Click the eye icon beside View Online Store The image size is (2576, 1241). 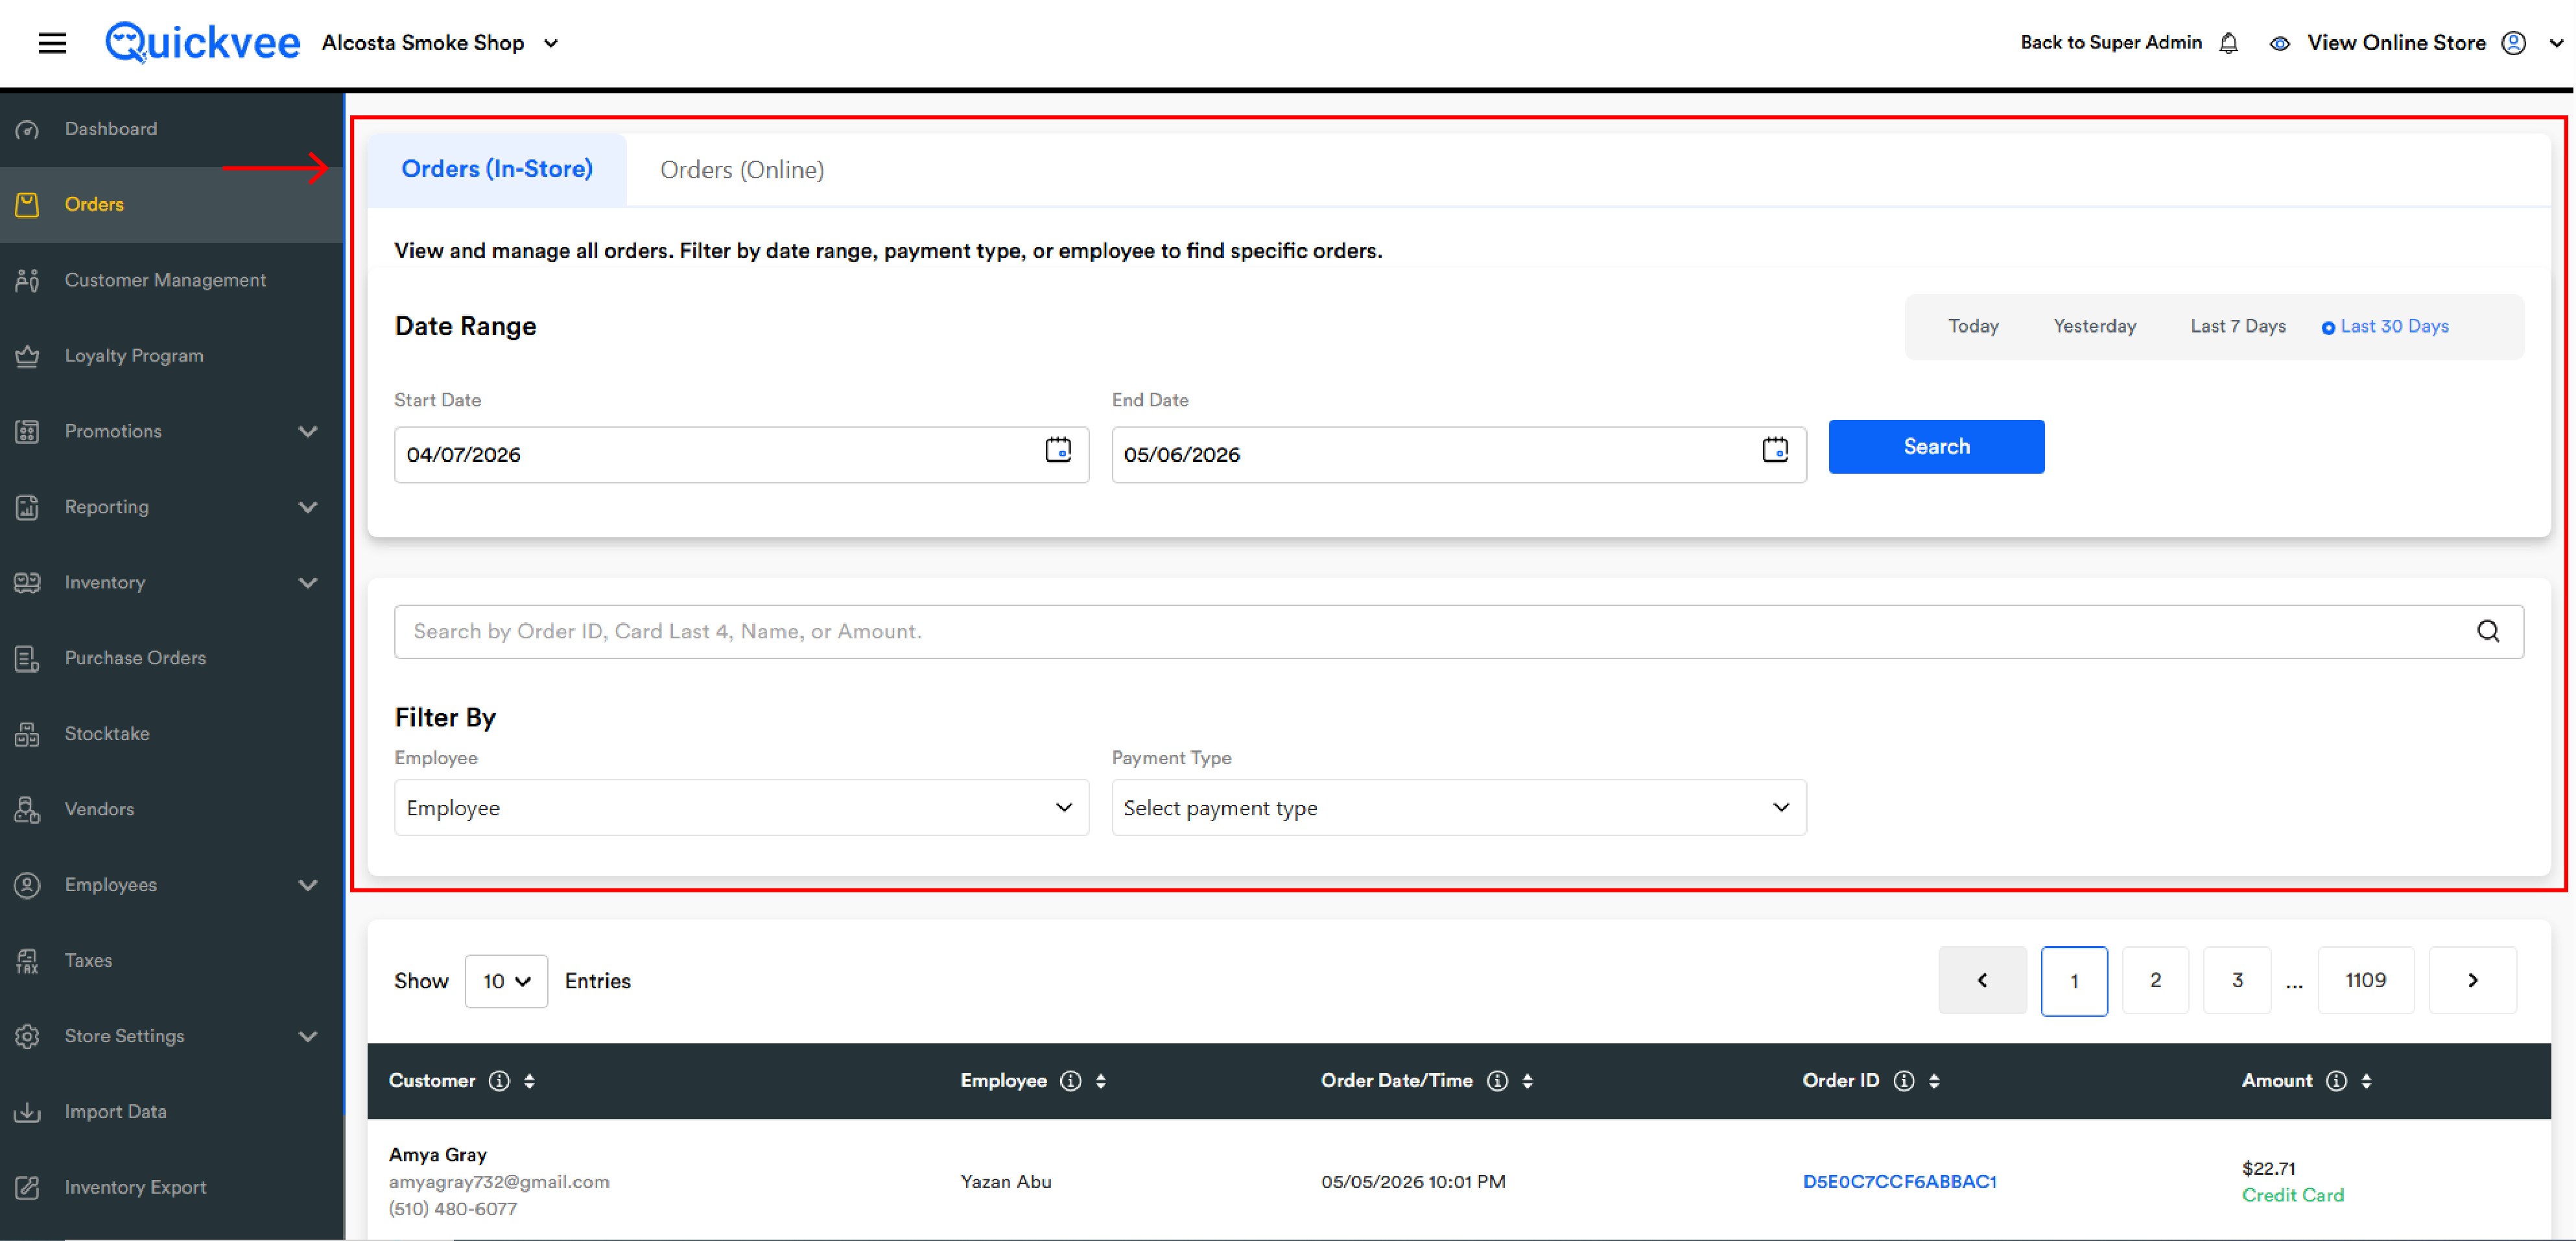[x=2280, y=43]
